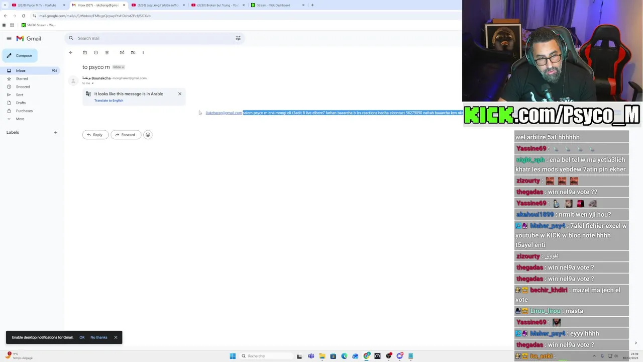Reload the current page
This screenshot has height=362, width=643.
coord(23,16)
